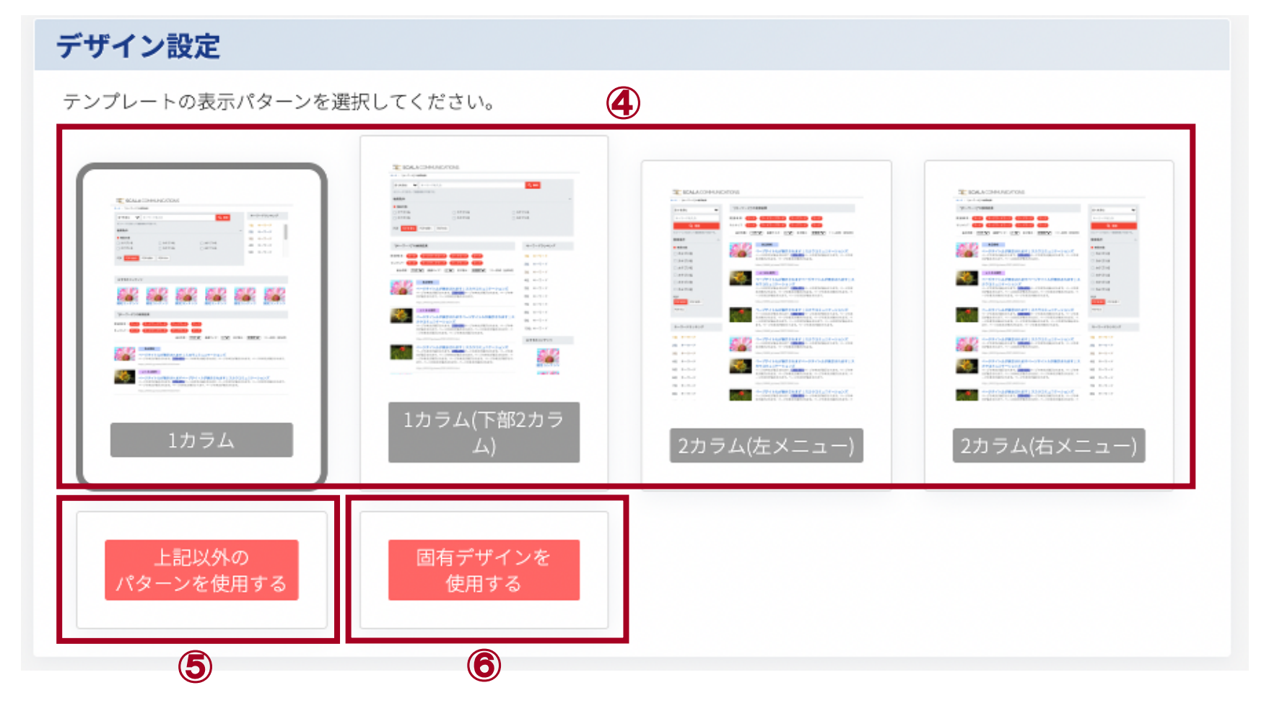Click the circled number 4 marker
This screenshot has height=706, width=1269.
623,103
